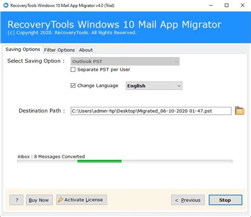The width and height of the screenshot is (251, 217).
Task: Switch to the Saving Options tab
Action: 23,49
